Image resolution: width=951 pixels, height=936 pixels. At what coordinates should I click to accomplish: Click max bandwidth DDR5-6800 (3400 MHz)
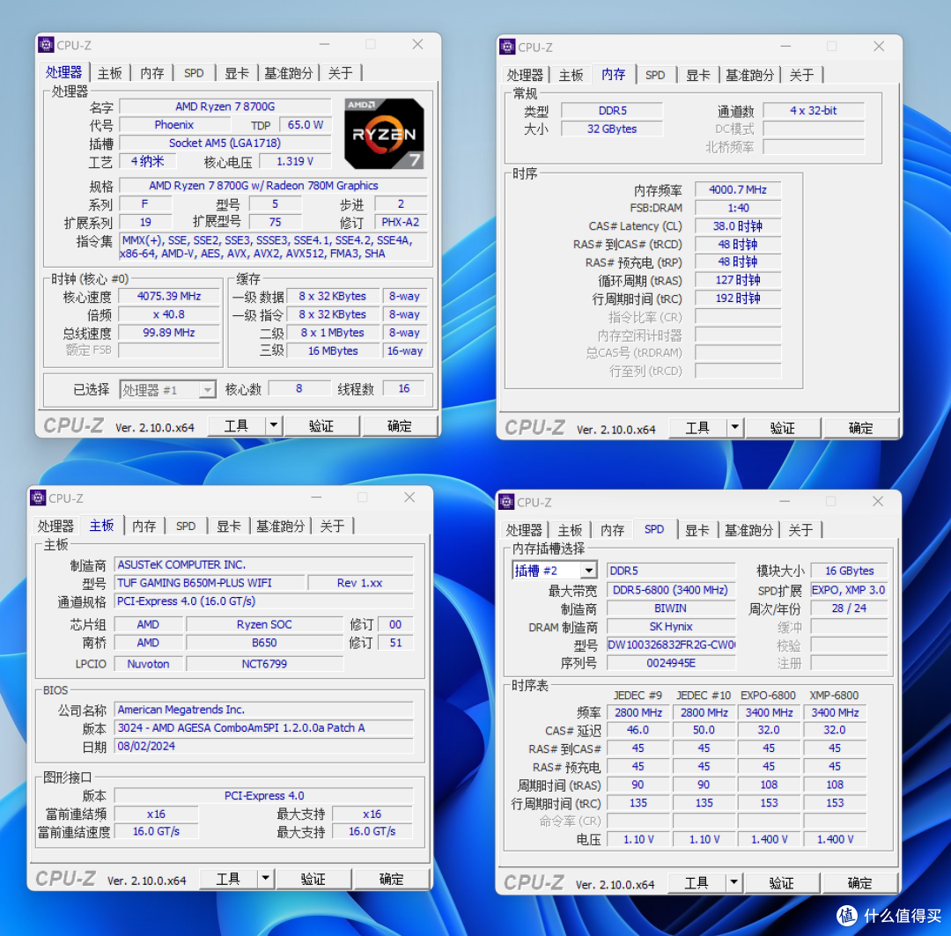671,590
